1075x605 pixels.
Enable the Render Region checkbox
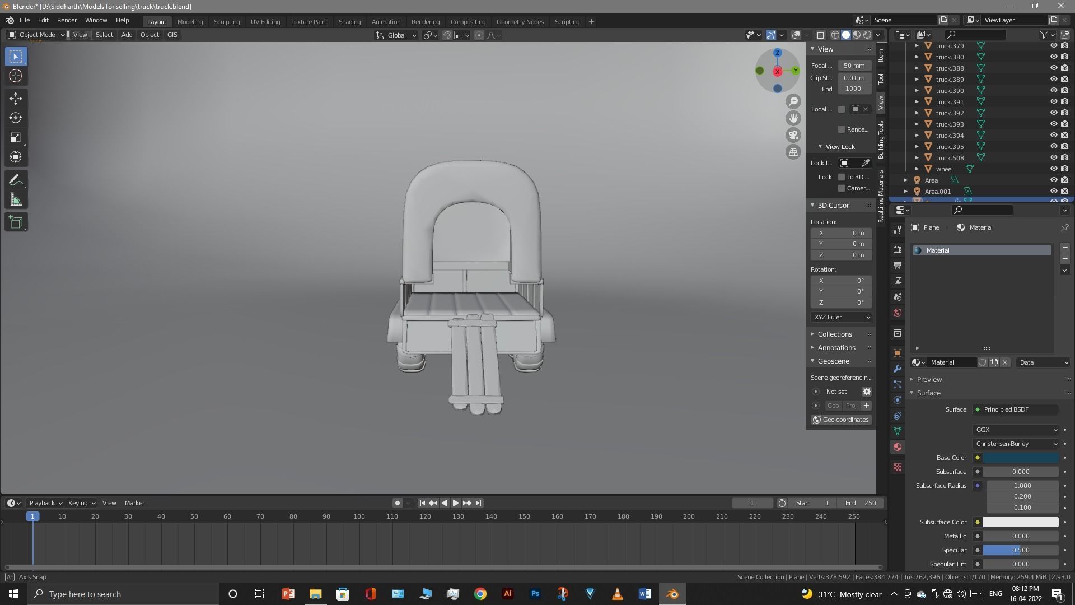click(842, 129)
